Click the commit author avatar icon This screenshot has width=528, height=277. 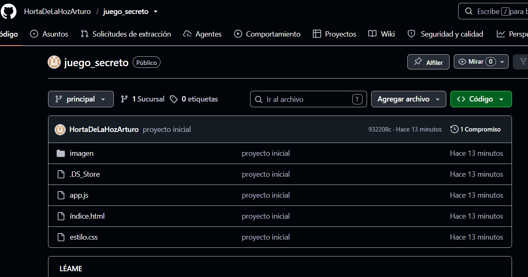60,129
